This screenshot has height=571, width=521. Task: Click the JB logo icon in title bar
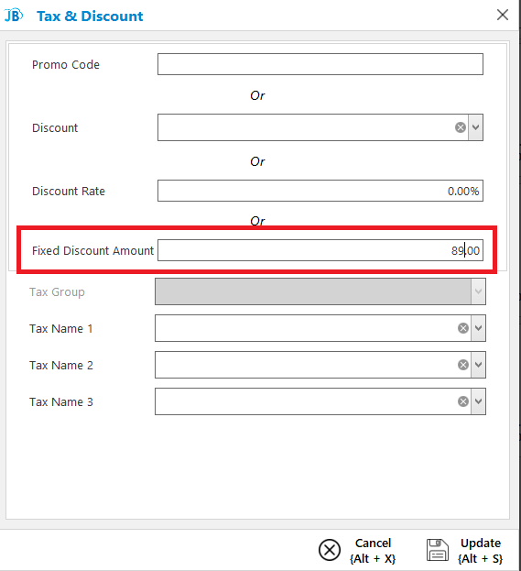[14, 16]
